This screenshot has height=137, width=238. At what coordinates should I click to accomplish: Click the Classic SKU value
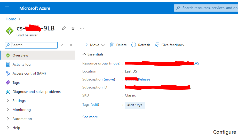point(130,95)
